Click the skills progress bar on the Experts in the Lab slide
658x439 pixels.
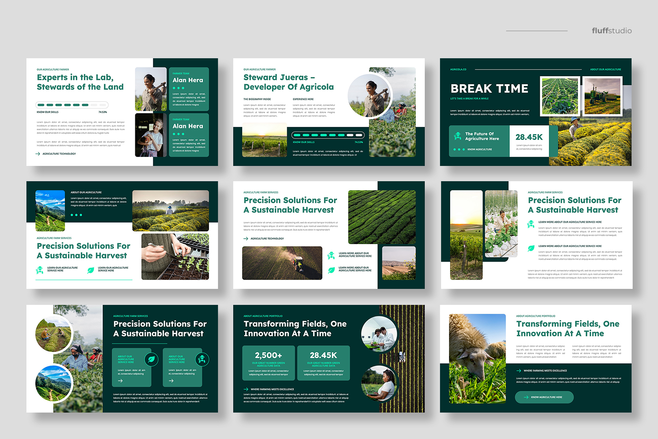(x=72, y=105)
